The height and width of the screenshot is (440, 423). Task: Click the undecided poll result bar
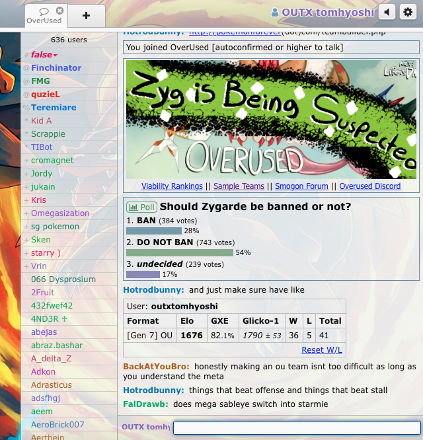click(x=143, y=274)
